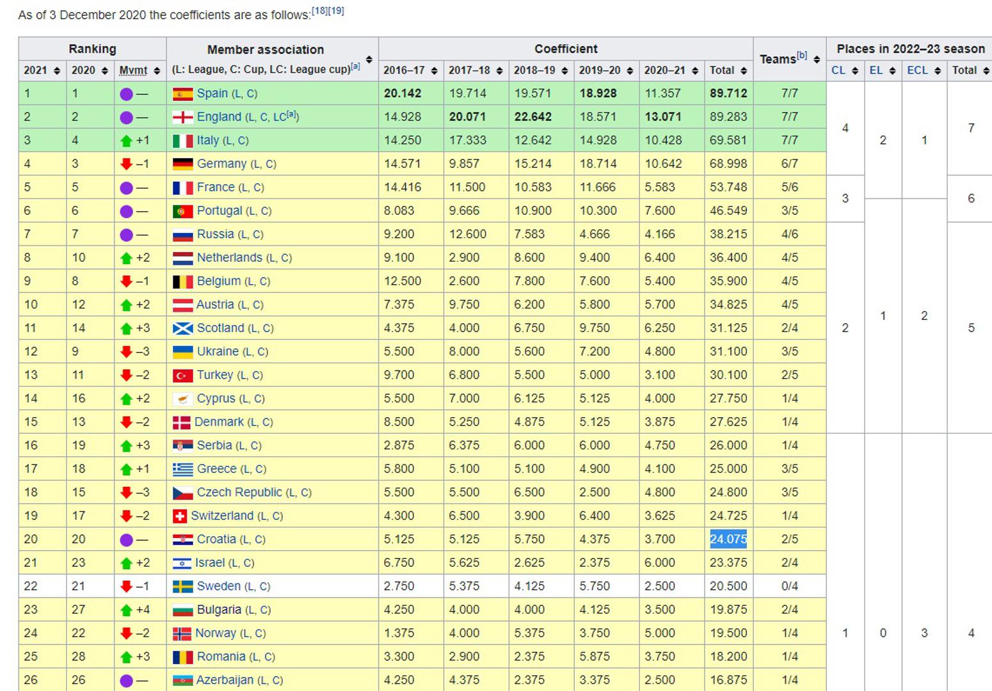
Task: Click the Germany flag icon
Action: tap(182, 164)
